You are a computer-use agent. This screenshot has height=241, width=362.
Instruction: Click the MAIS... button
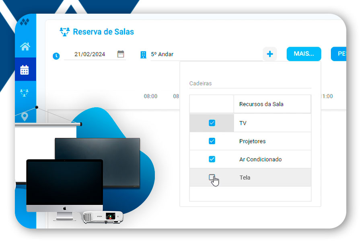coord(304,54)
